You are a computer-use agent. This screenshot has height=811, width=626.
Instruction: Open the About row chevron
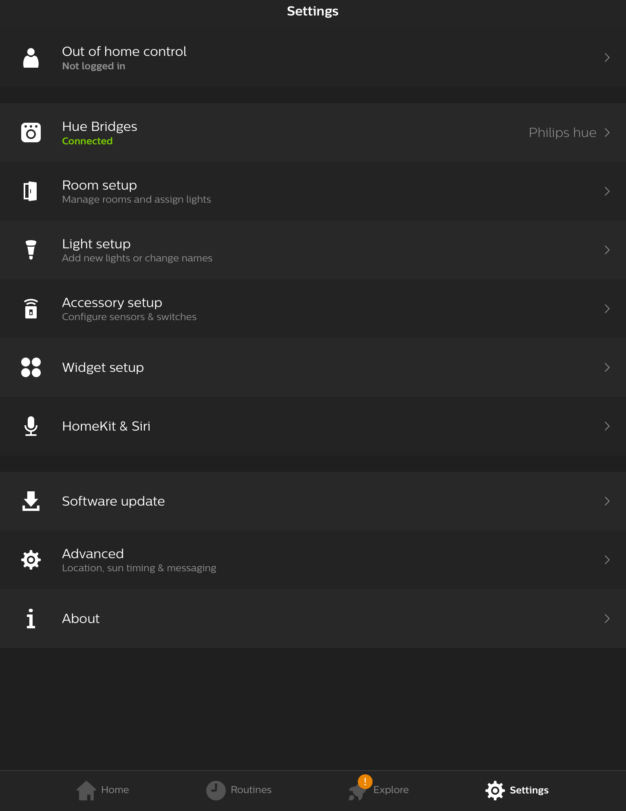coord(607,619)
